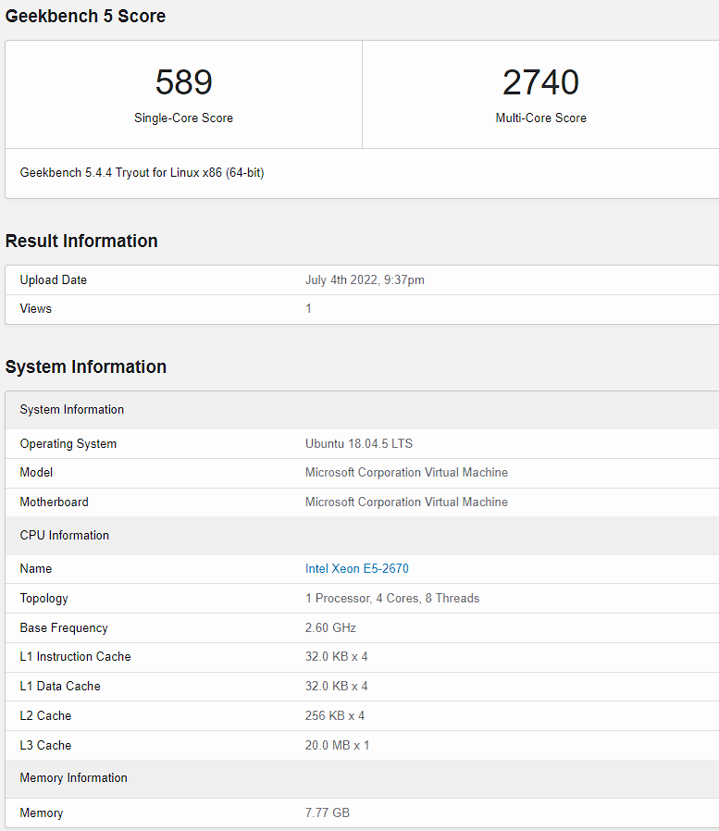Click the Motherboard row's Virtual Machine value
This screenshot has width=719, height=831.
coord(406,502)
